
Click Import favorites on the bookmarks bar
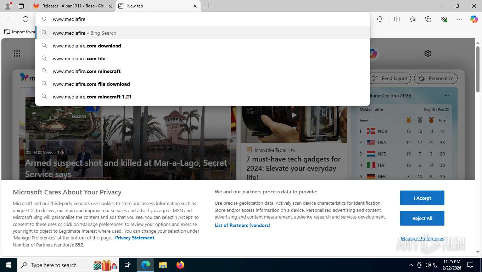click(x=20, y=32)
